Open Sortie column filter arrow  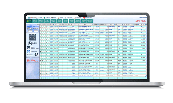click(x=72, y=25)
